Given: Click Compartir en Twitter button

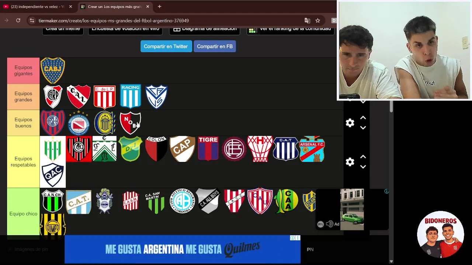Looking at the screenshot, I should (166, 46).
